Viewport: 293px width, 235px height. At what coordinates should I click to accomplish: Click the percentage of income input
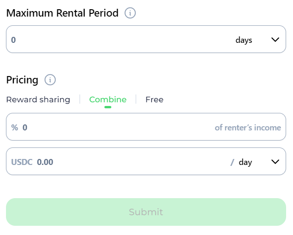pos(115,127)
